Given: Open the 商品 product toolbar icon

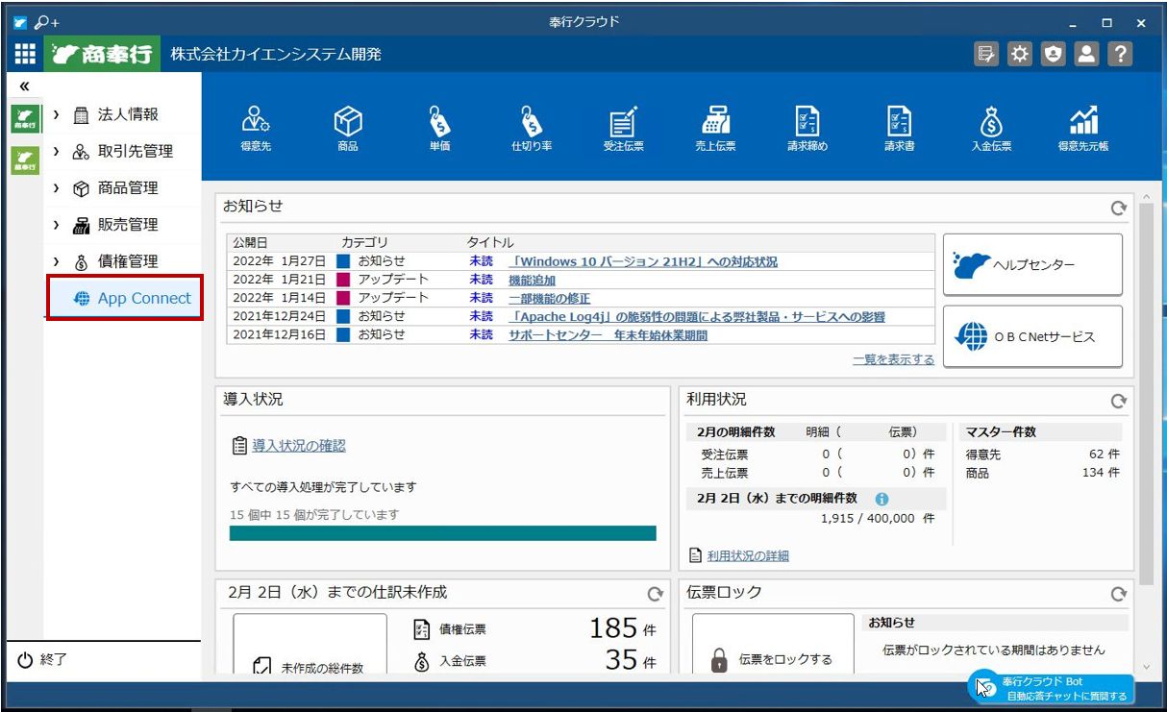Looking at the screenshot, I should (x=348, y=129).
